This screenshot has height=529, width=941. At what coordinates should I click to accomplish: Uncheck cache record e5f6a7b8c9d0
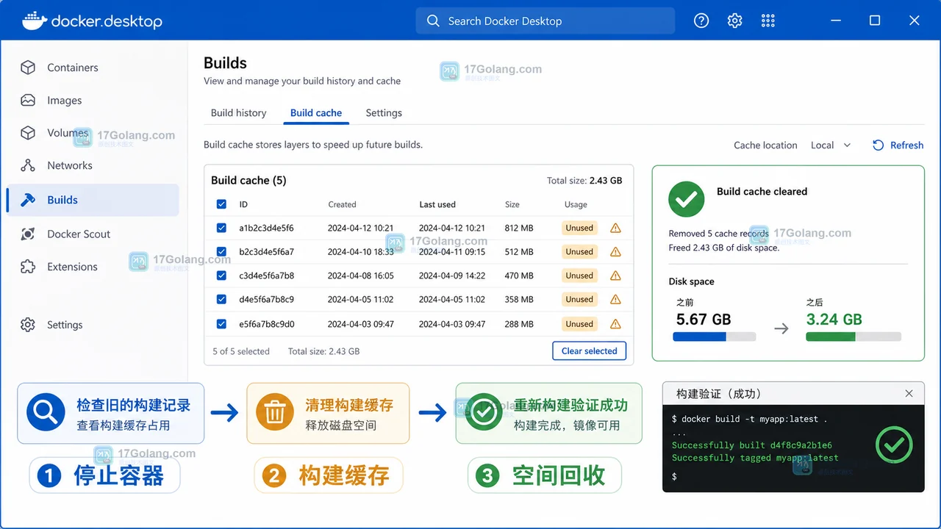coord(221,323)
